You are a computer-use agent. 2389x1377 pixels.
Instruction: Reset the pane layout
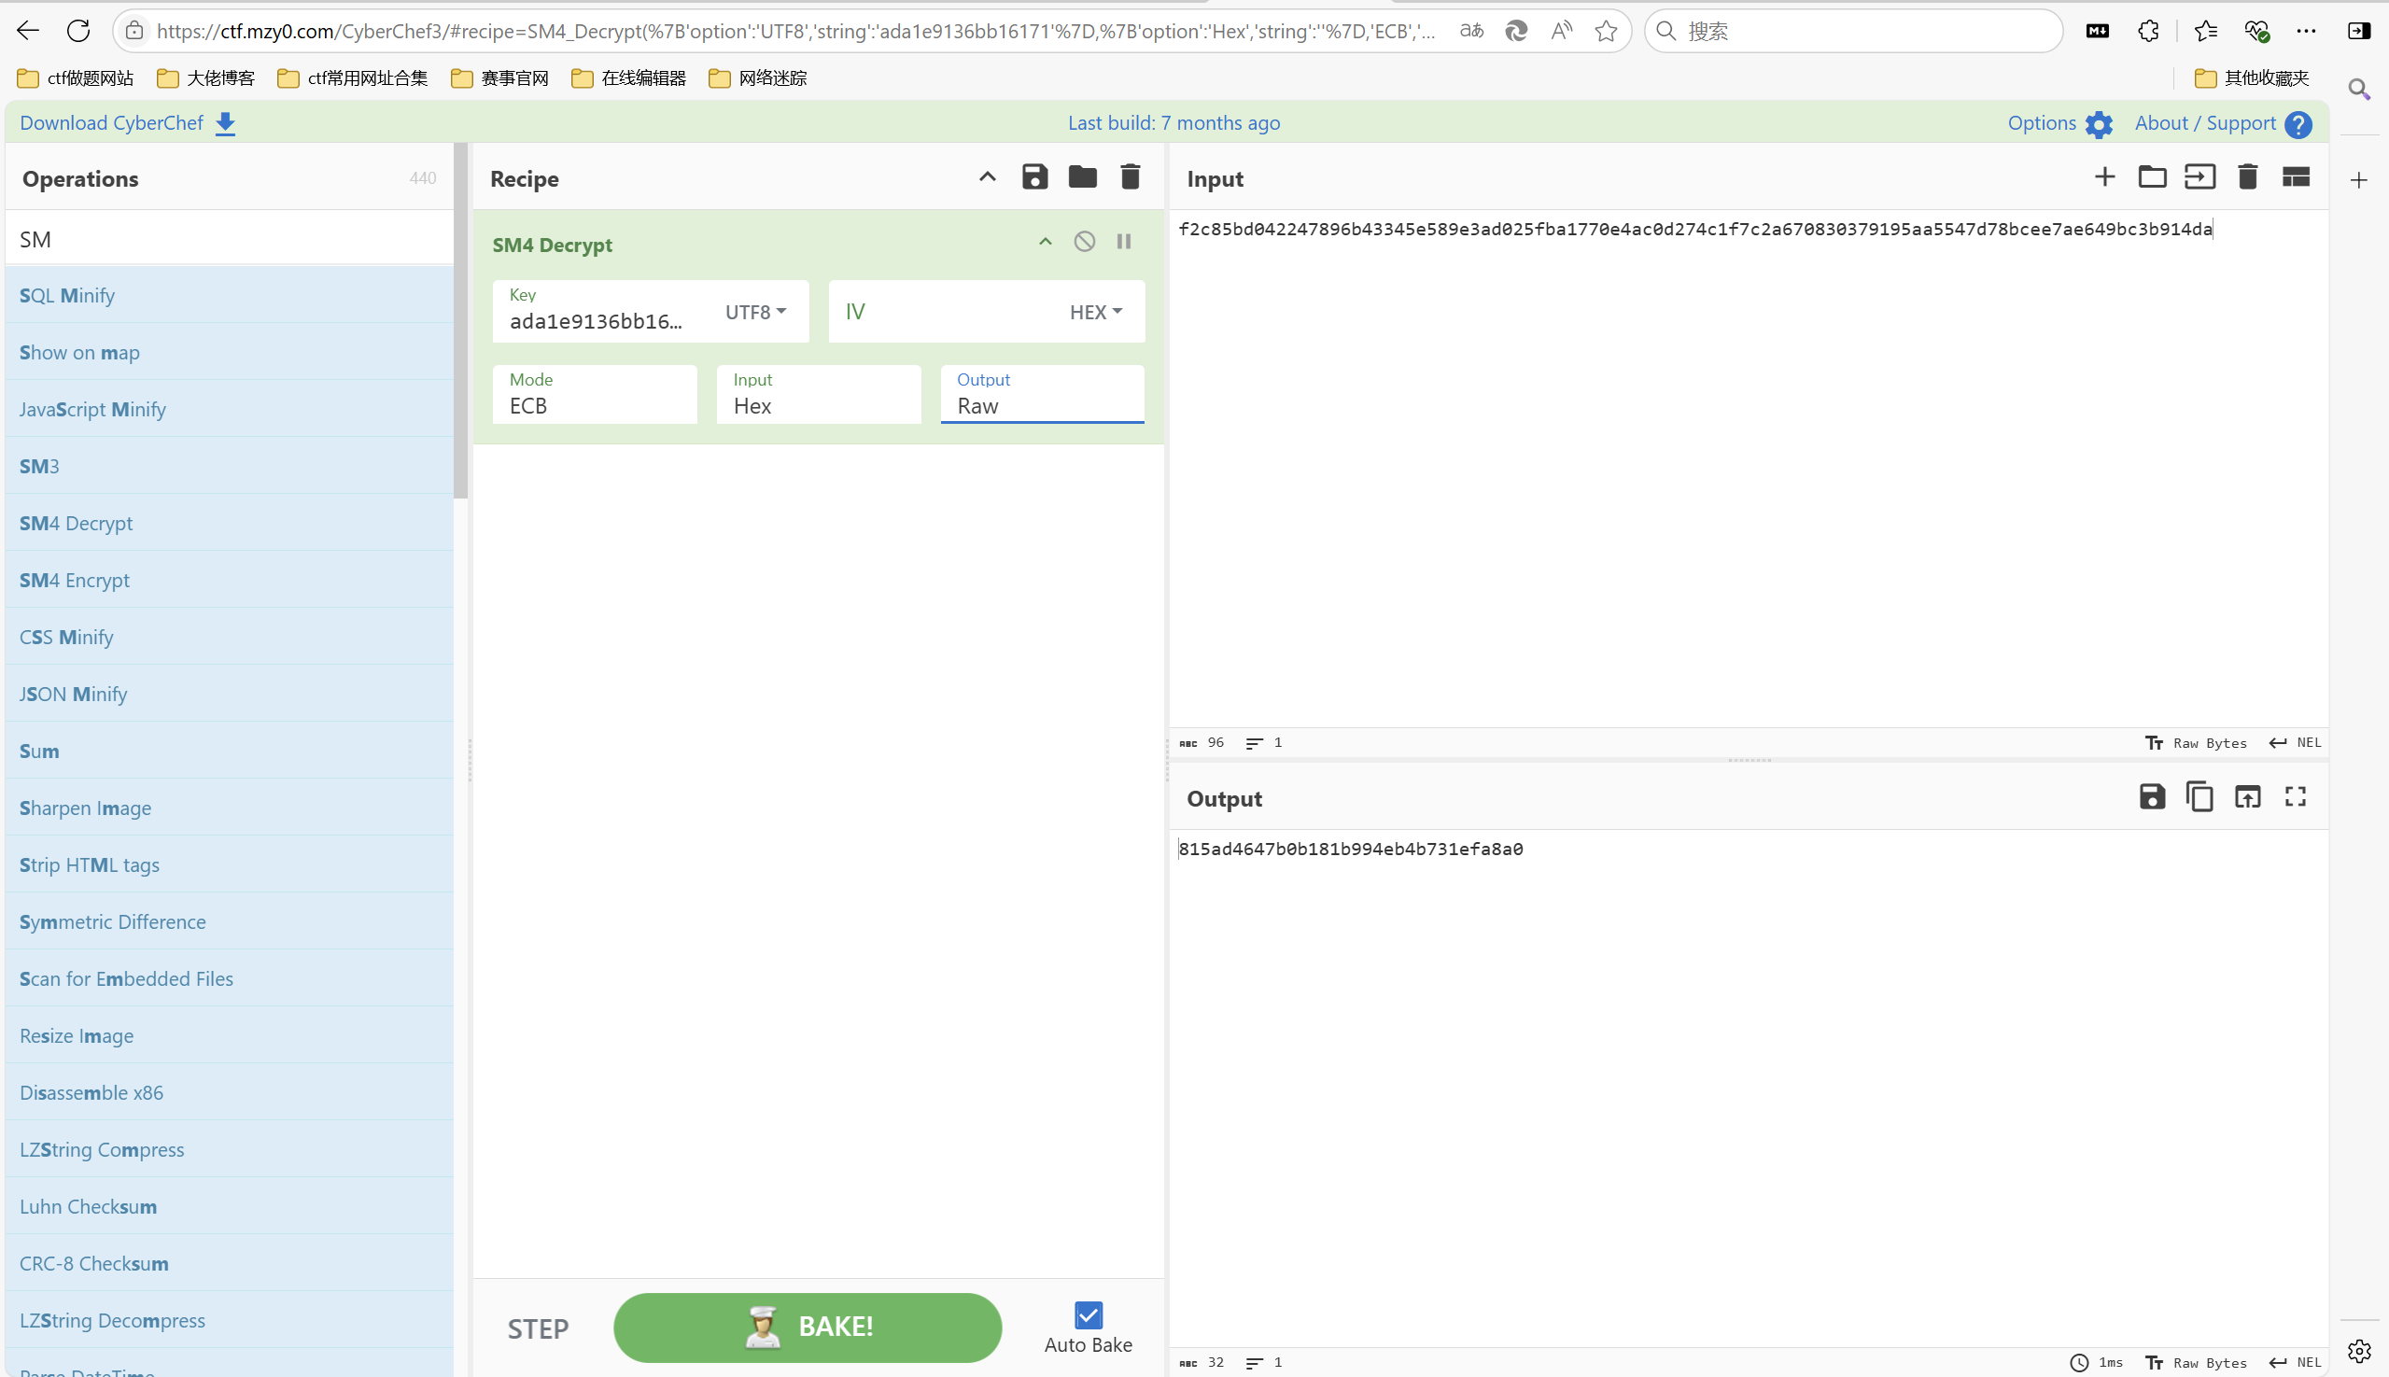(2296, 176)
